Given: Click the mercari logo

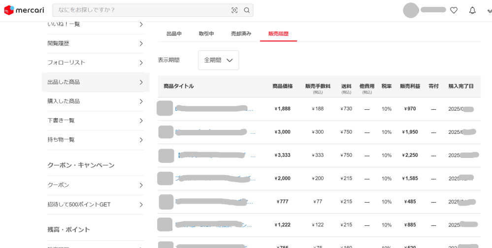Looking at the screenshot, I should [x=24, y=10].
